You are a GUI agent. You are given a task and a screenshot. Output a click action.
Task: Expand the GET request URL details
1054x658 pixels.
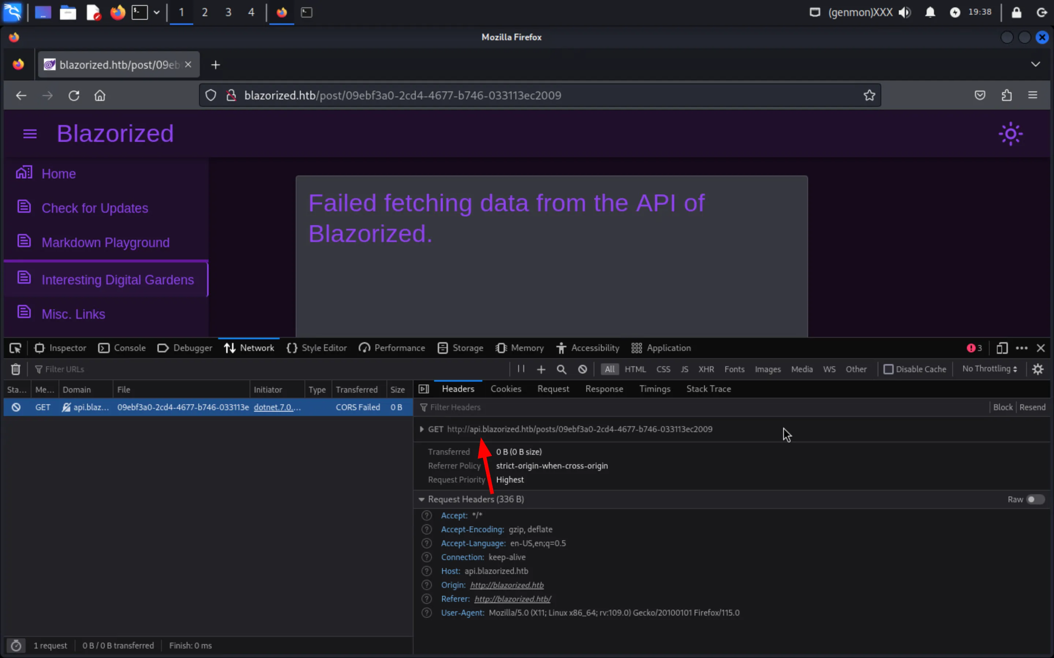click(x=421, y=429)
